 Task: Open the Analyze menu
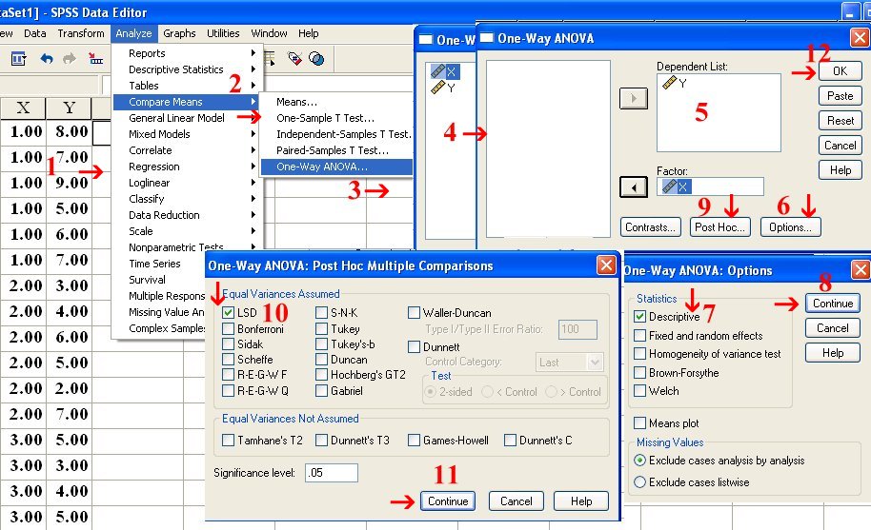click(x=133, y=33)
